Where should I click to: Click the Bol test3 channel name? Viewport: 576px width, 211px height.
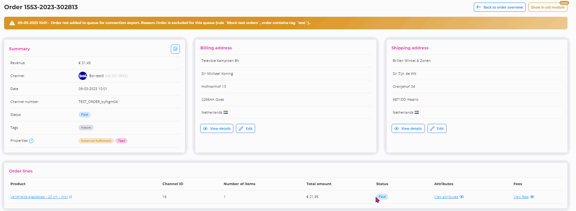pos(96,76)
